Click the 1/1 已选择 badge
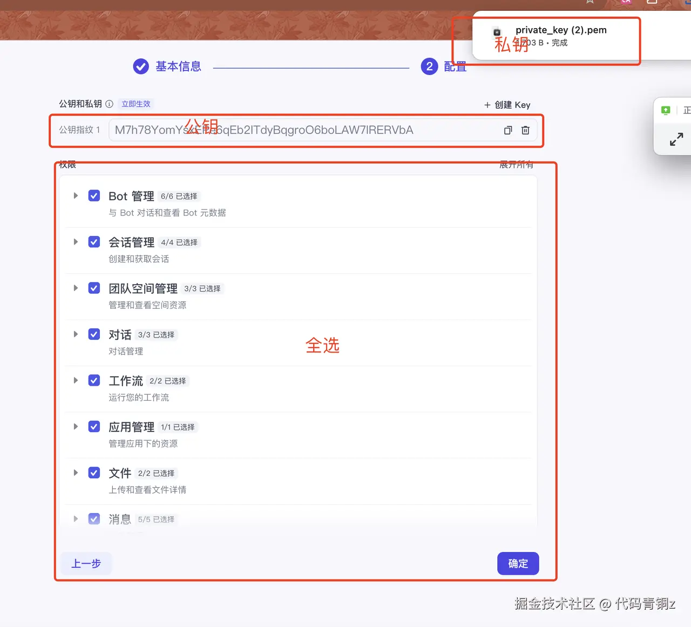 (x=178, y=427)
